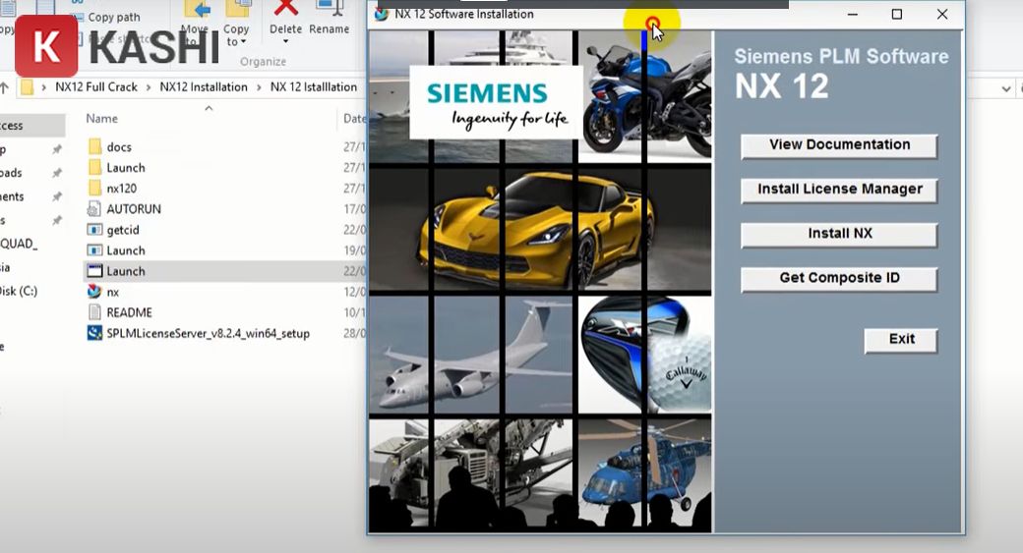Expand the address bar history dropdown
Viewport: 1023px width, 553px height.
(1005, 88)
